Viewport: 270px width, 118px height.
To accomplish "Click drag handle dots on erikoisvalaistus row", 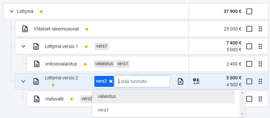I will (260, 64).
